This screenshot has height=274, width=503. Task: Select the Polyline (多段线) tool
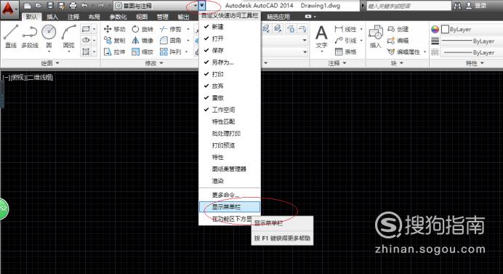(30, 36)
